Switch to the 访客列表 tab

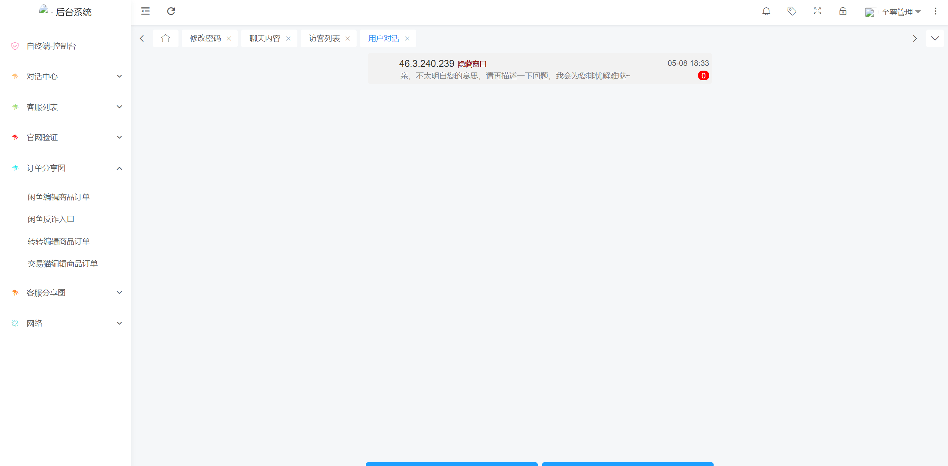[324, 38]
